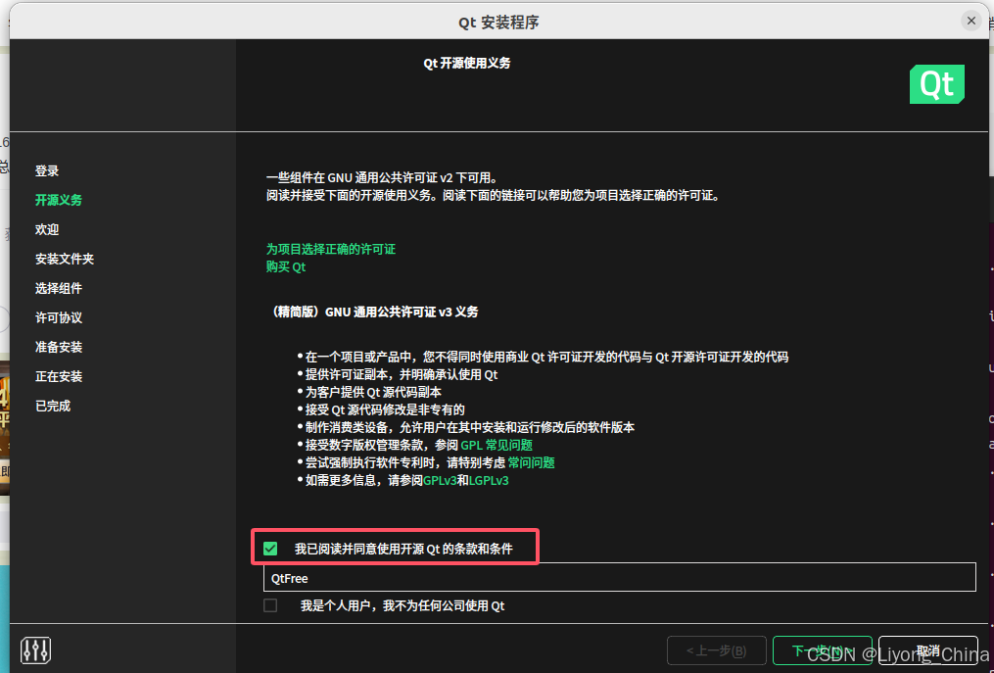Click the 下一步 next button
The height and width of the screenshot is (673, 994).
click(823, 650)
